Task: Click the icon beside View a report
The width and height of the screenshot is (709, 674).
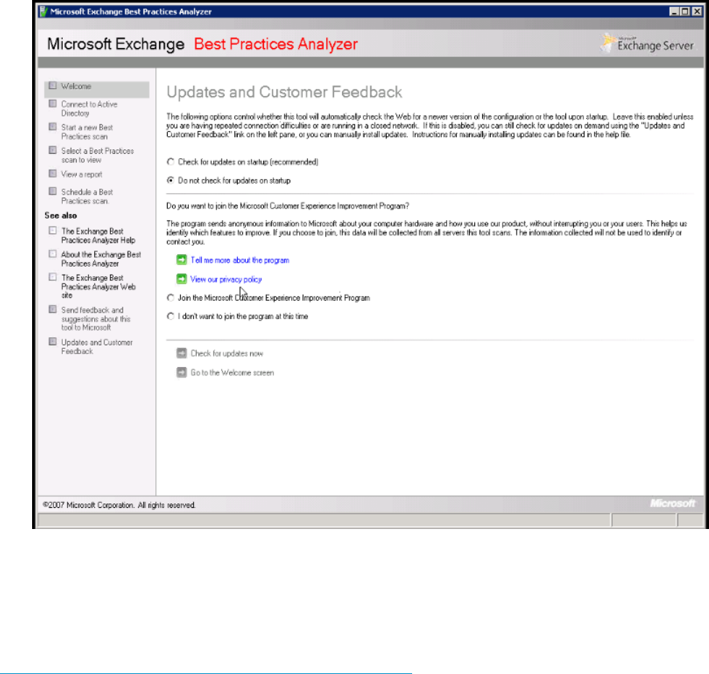Action: coord(53,173)
